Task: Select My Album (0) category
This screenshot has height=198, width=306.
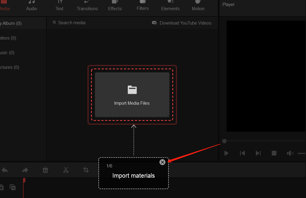Action: coord(23,23)
